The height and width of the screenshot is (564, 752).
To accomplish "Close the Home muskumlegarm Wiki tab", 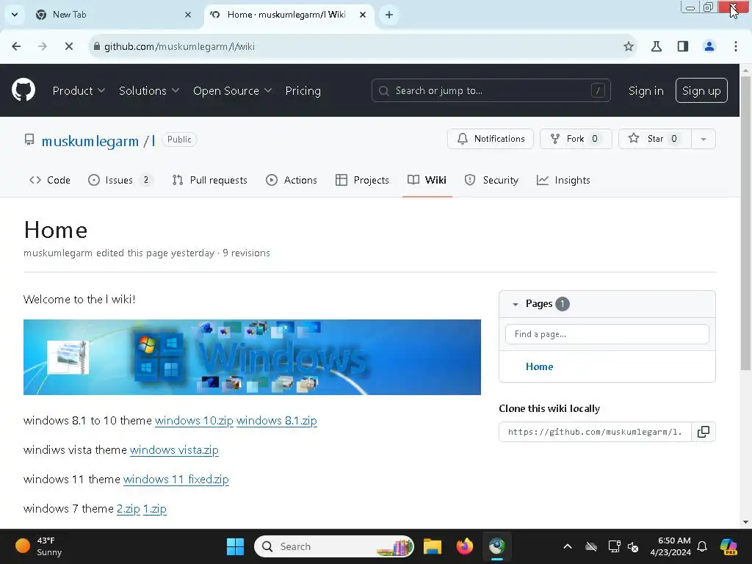I will coord(363,15).
